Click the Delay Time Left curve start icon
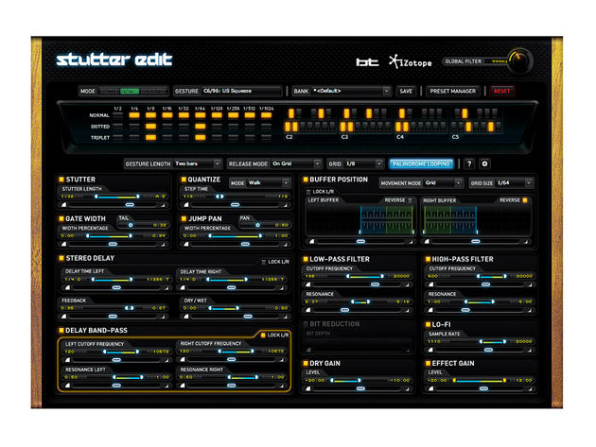This screenshot has width=596, height=447. [68, 288]
